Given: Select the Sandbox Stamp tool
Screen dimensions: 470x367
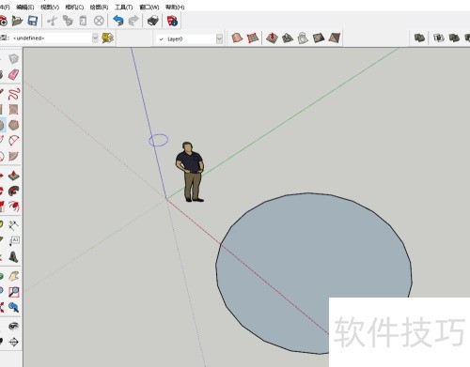Looking at the screenshot, I should 288,38.
